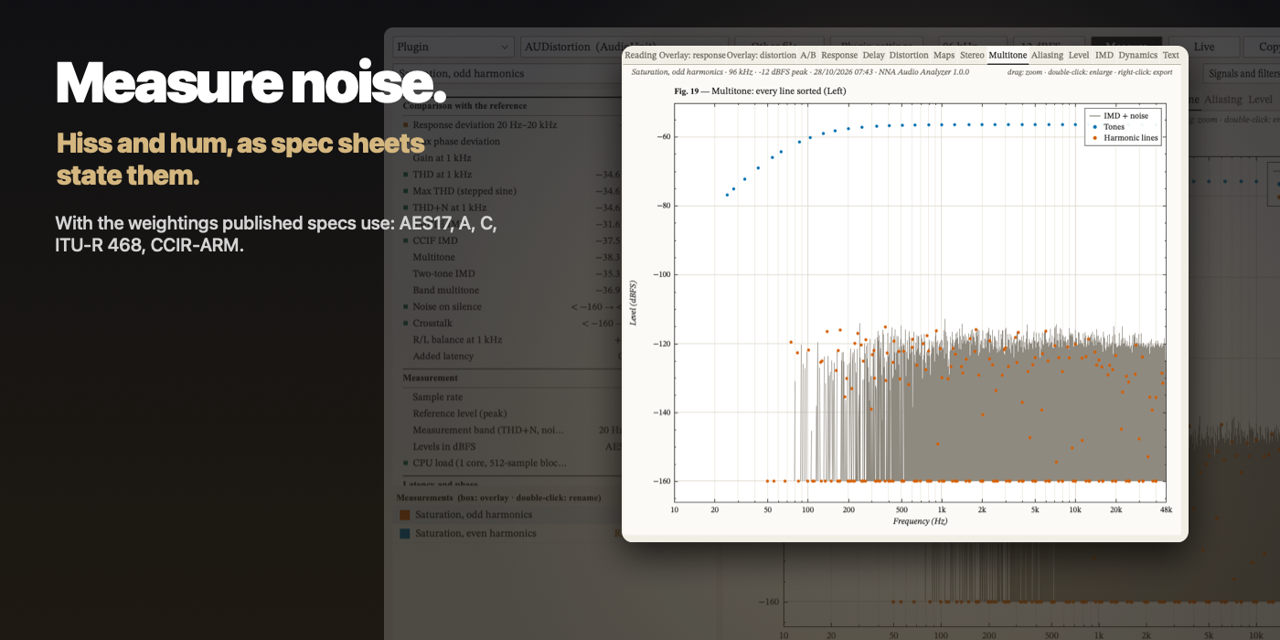Image resolution: width=1280 pixels, height=640 pixels.
Task: Select the 'Saturation, odd harmonics' measurement row
Action: [x=509, y=515]
